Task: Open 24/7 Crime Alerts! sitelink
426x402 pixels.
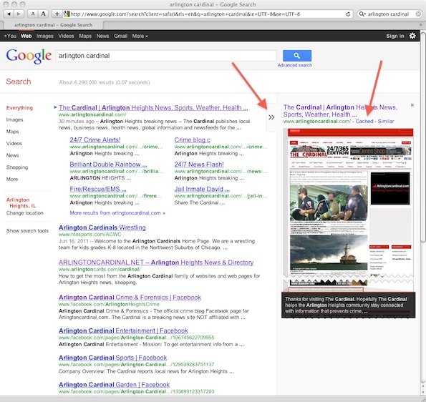Action: click(x=95, y=139)
